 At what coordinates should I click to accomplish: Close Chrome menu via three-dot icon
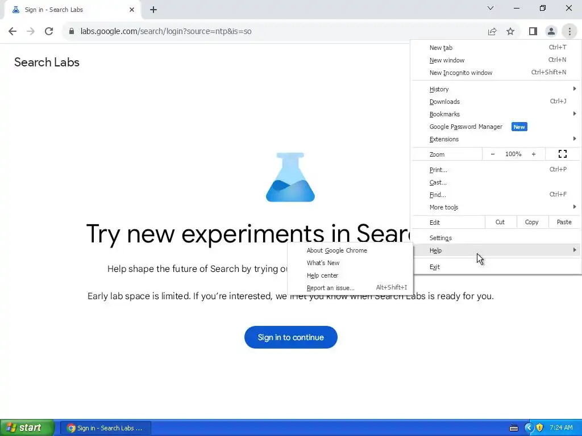pyautogui.click(x=569, y=31)
